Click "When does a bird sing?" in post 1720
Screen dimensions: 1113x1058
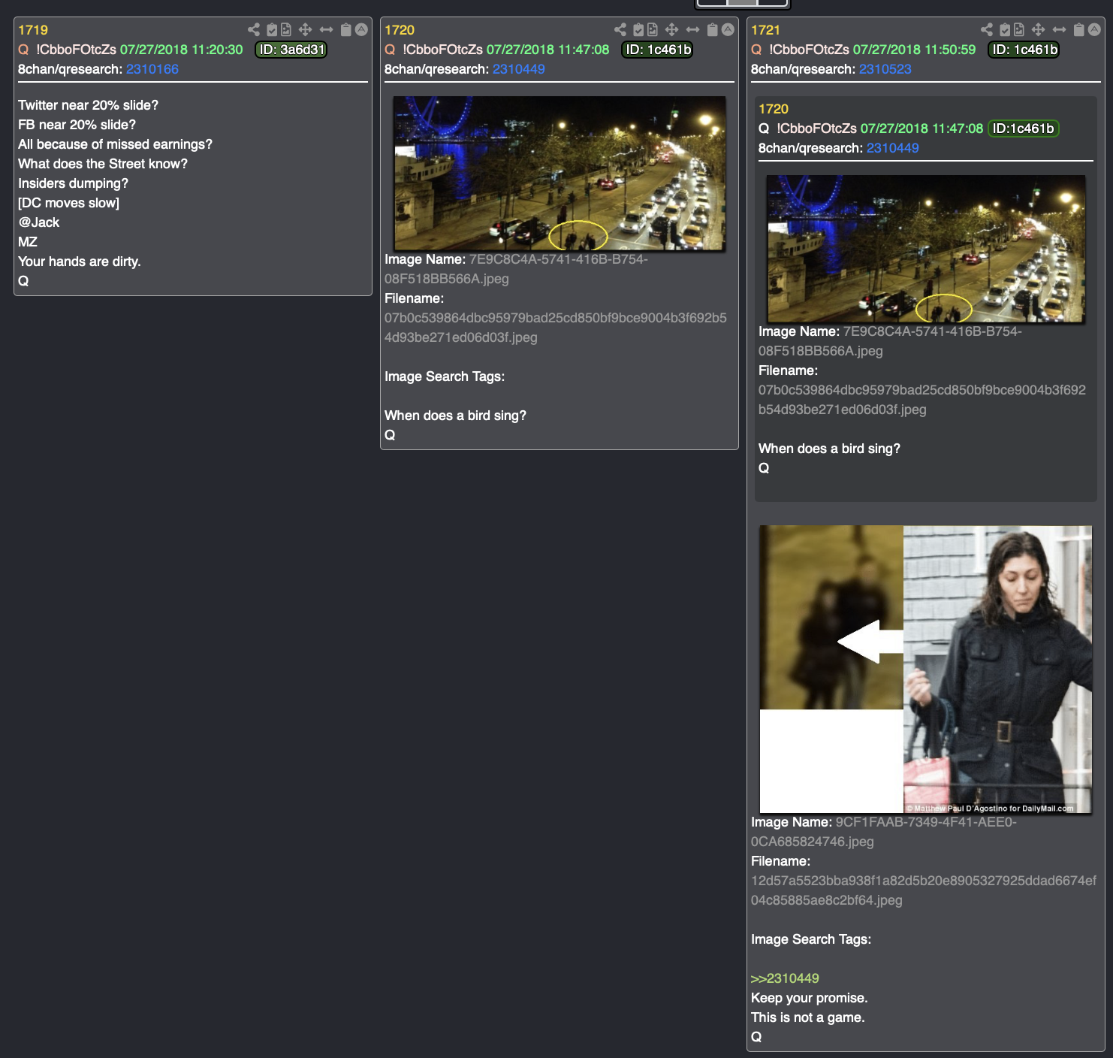coord(456,416)
